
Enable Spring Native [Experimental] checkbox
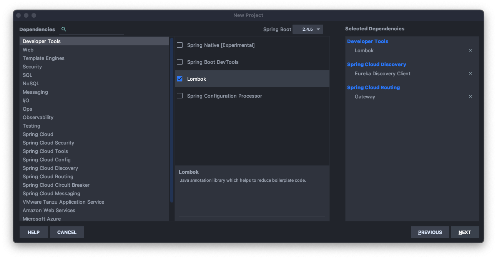(180, 45)
